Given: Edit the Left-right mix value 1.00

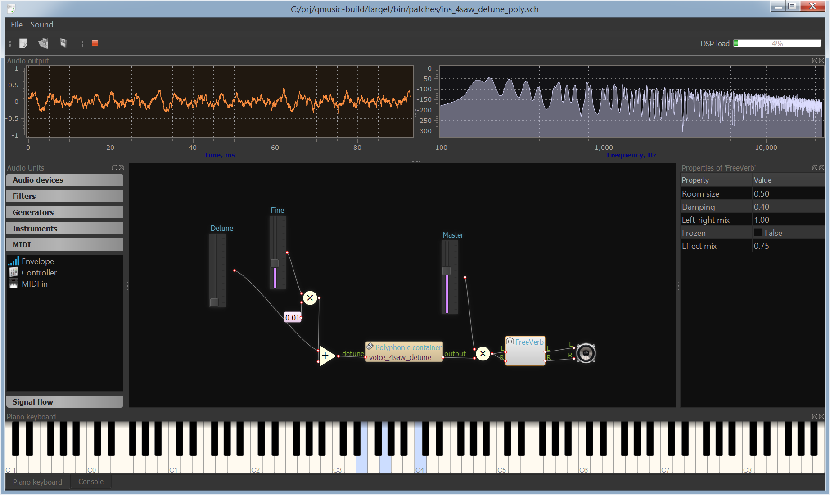Looking at the screenshot, I should (788, 220).
